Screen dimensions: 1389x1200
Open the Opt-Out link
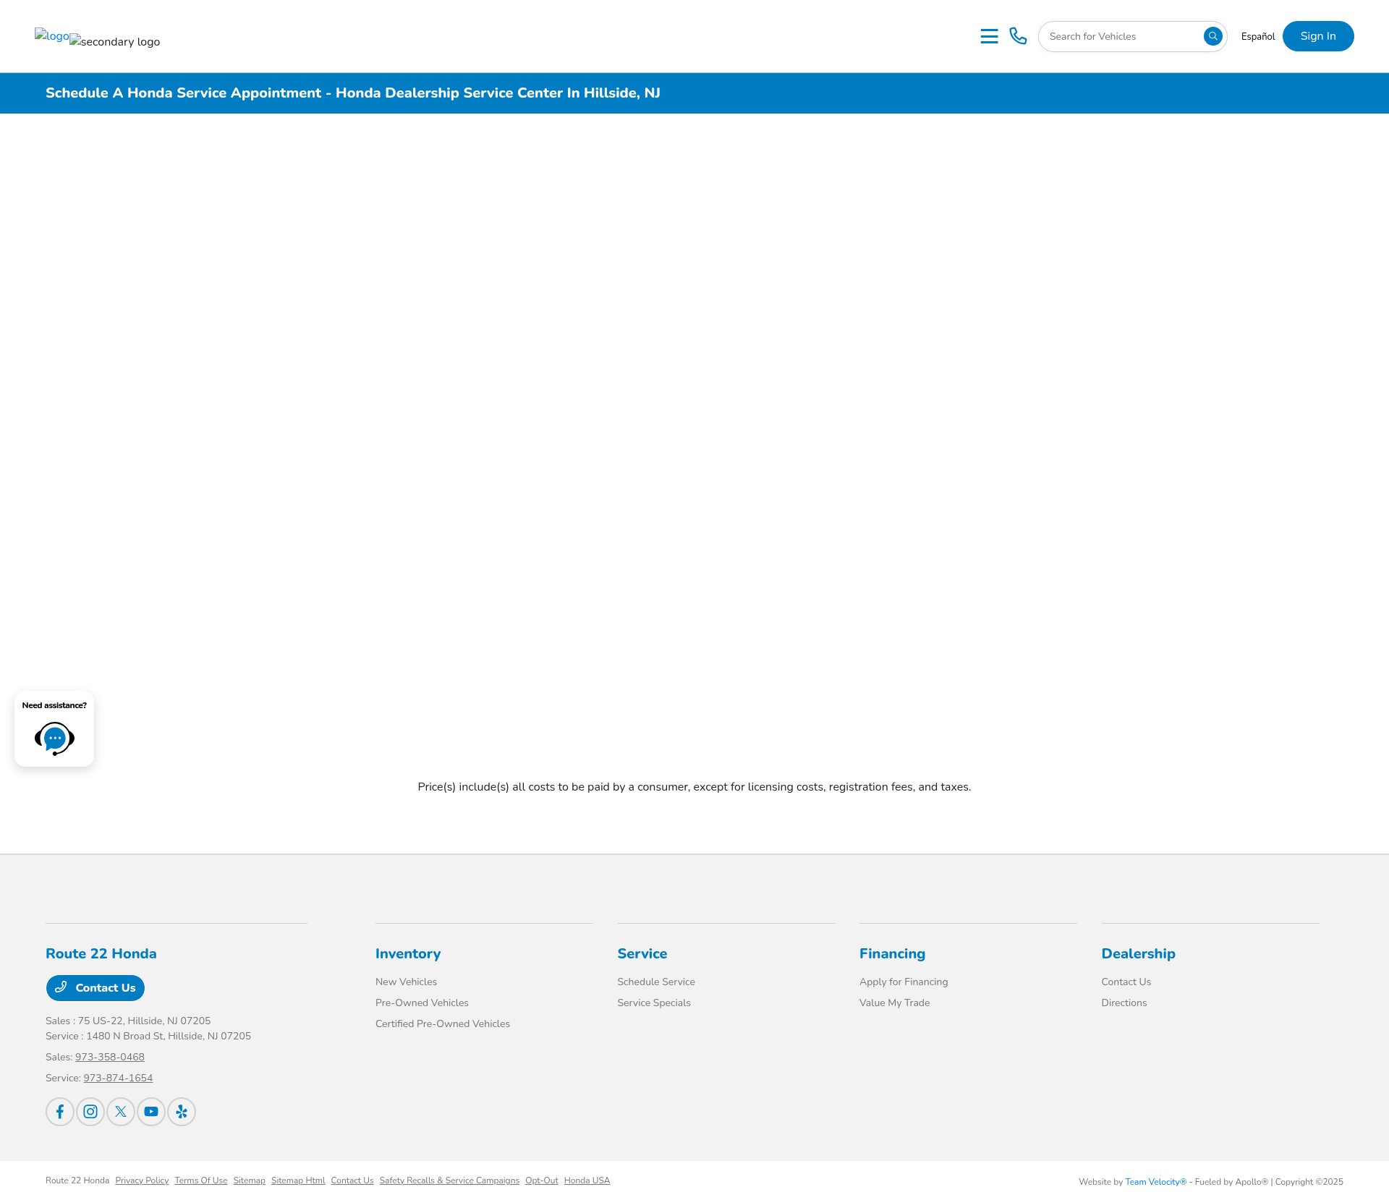point(542,1180)
